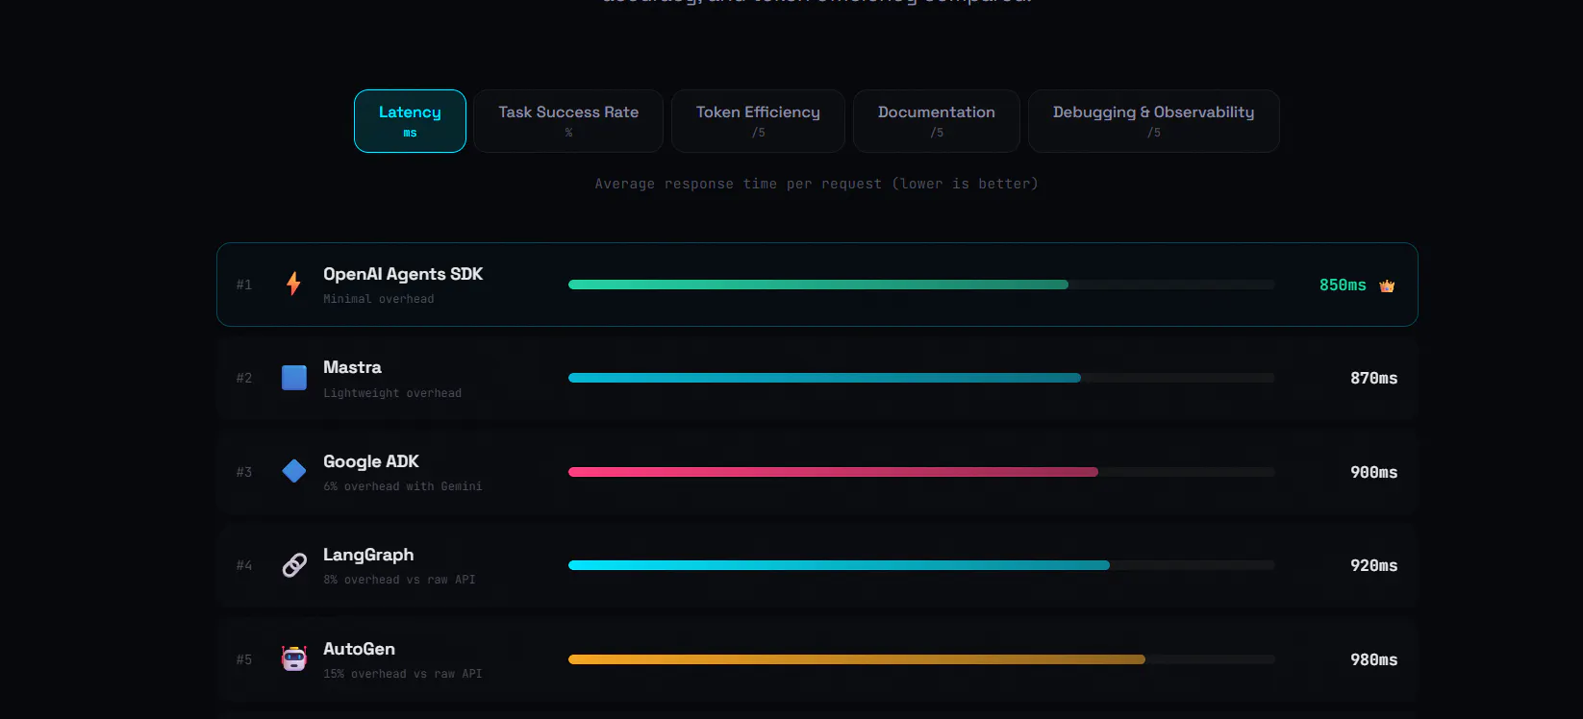Click the OpenAI Agents SDK latency bar
Screen dimensions: 1583x719
921,285
